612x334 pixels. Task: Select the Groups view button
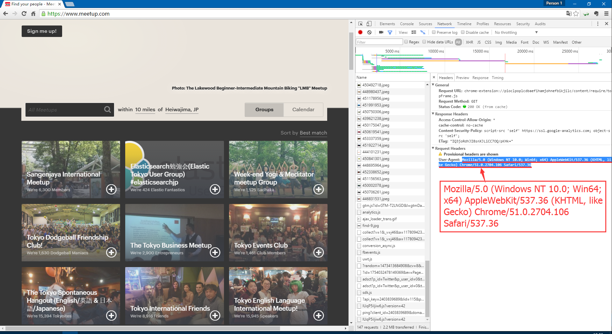coord(264,110)
